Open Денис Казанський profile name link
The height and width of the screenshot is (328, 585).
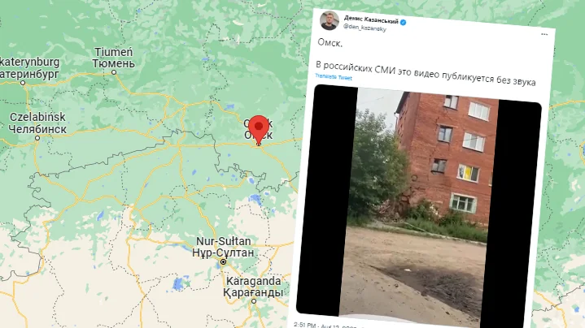[x=371, y=19]
